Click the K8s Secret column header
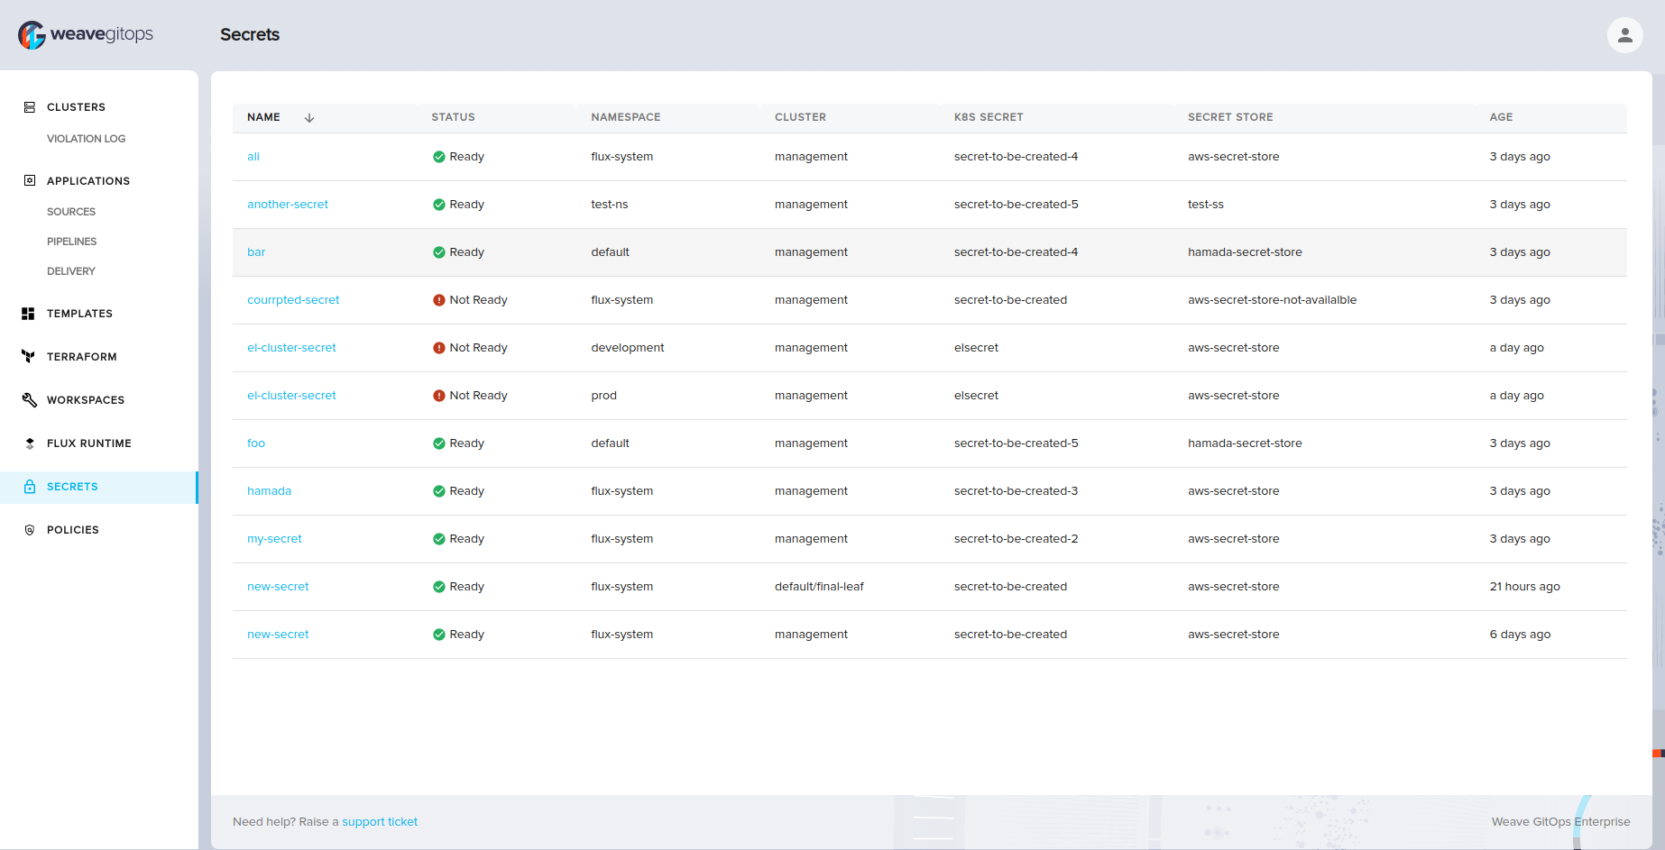The width and height of the screenshot is (1665, 850). point(989,117)
